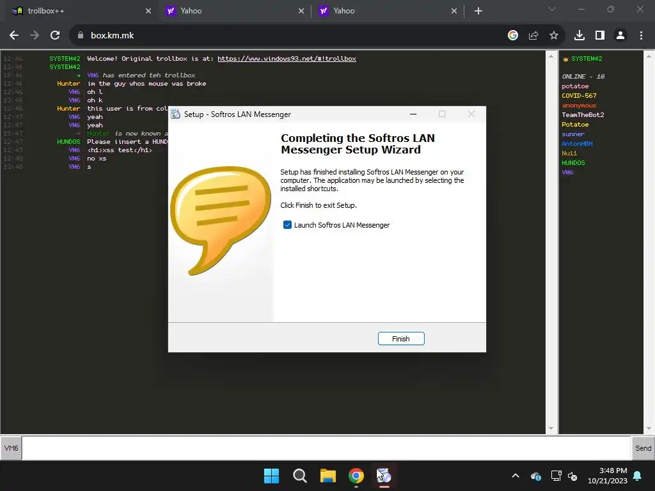655x491 pixels.
Task: Minimize the Setup wizard window
Action: tap(413, 114)
